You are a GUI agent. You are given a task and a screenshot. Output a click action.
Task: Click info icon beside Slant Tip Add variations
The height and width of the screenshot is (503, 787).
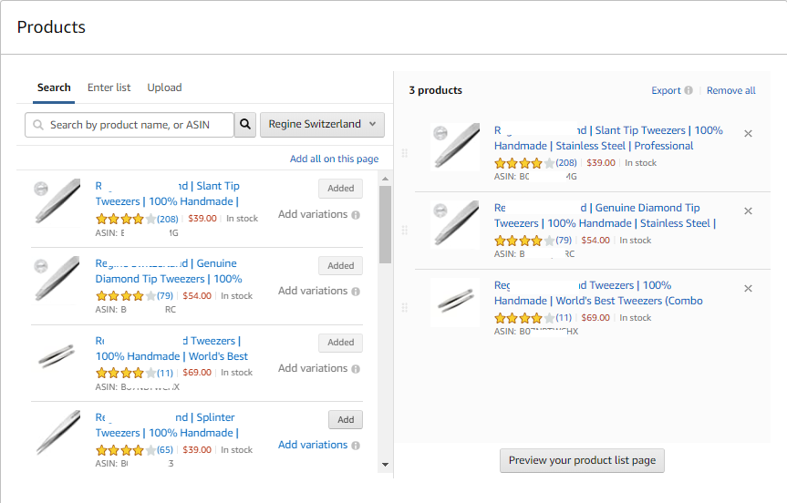pyautogui.click(x=356, y=215)
